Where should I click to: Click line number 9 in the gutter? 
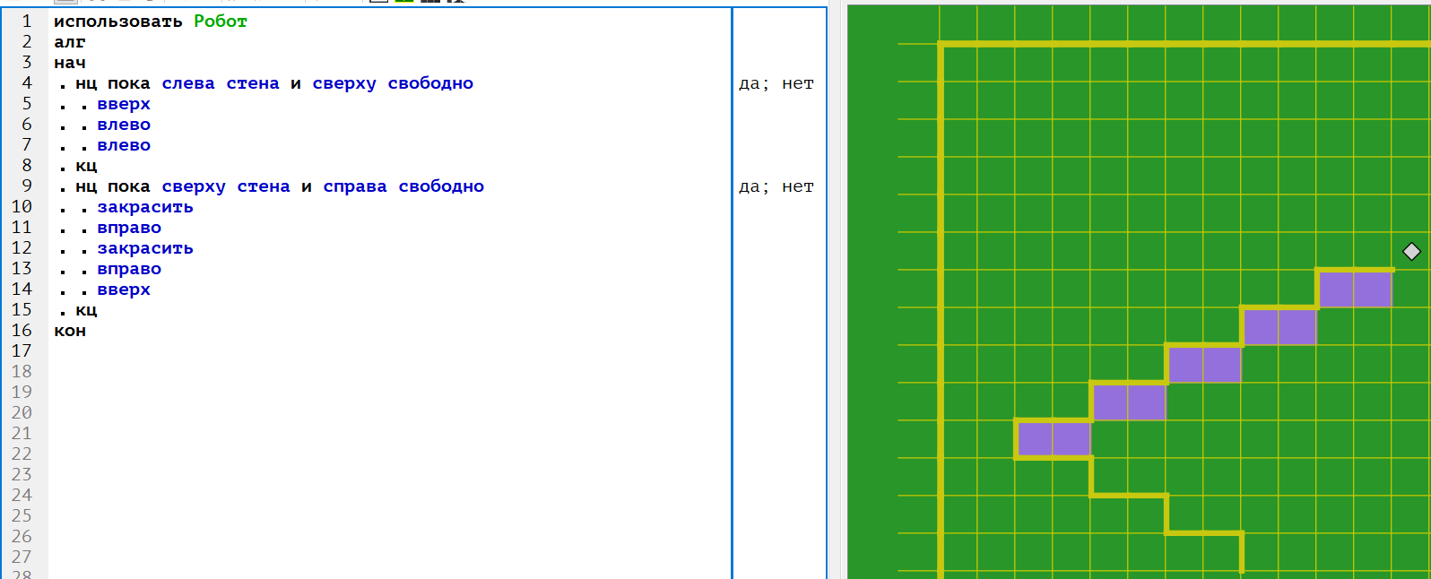click(27, 186)
